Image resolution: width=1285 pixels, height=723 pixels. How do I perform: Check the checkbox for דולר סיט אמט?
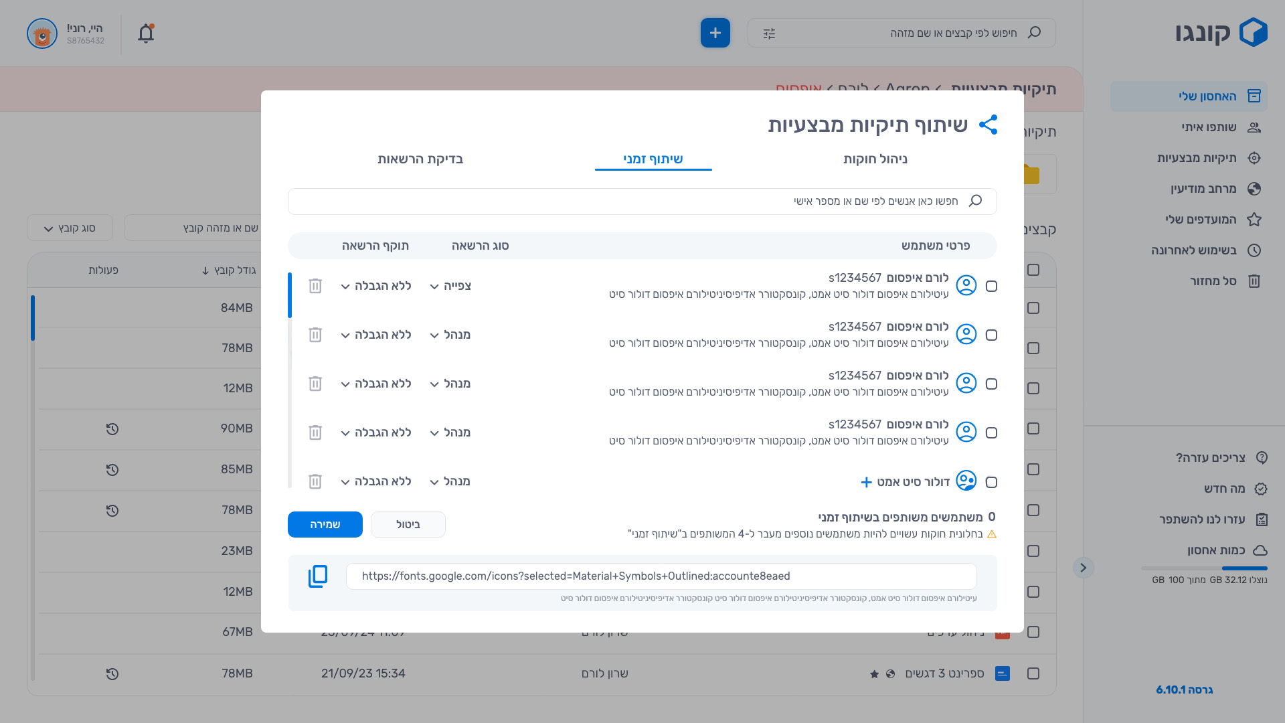[991, 481]
